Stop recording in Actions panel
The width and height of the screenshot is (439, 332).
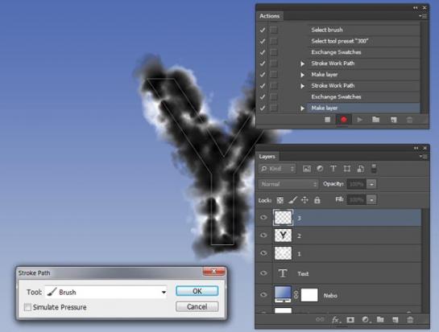tap(327, 120)
